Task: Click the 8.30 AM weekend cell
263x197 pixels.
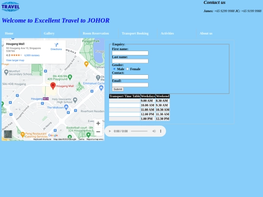Action: click(x=163, y=101)
